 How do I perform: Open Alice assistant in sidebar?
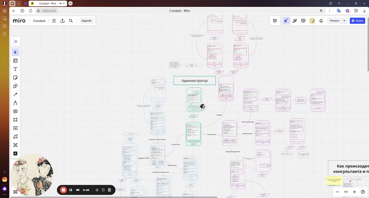click(x=4, y=189)
